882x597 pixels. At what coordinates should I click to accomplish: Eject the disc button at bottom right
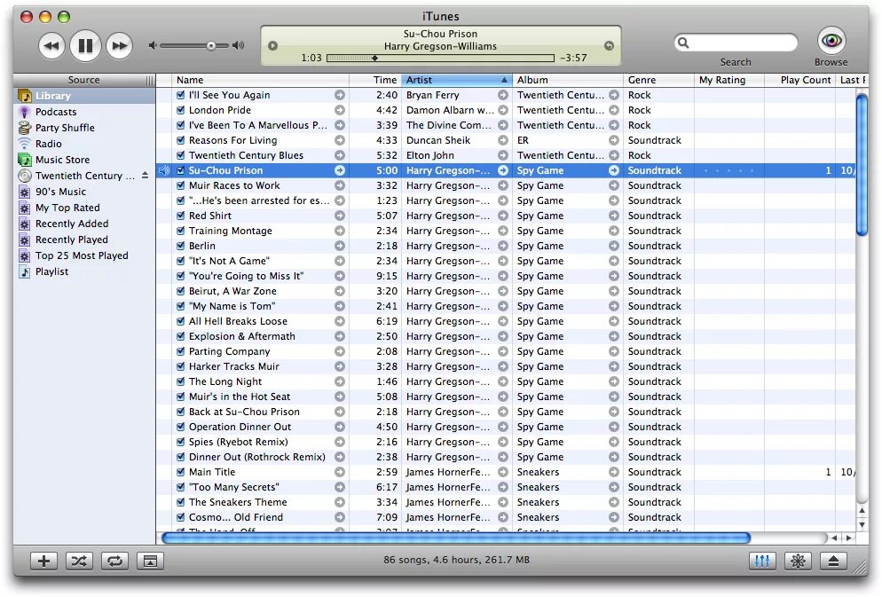[x=833, y=561]
